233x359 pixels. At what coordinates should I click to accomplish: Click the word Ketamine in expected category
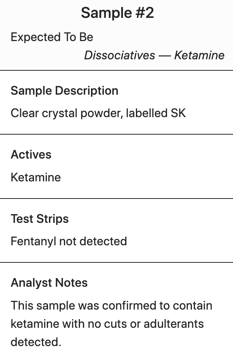coord(199,56)
